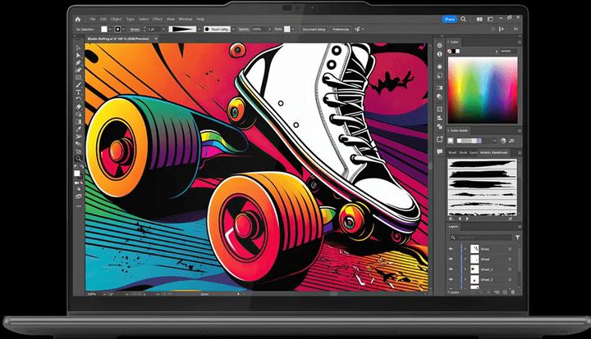
Task: Click the Layers filter funnel icon
Action: click(x=517, y=237)
